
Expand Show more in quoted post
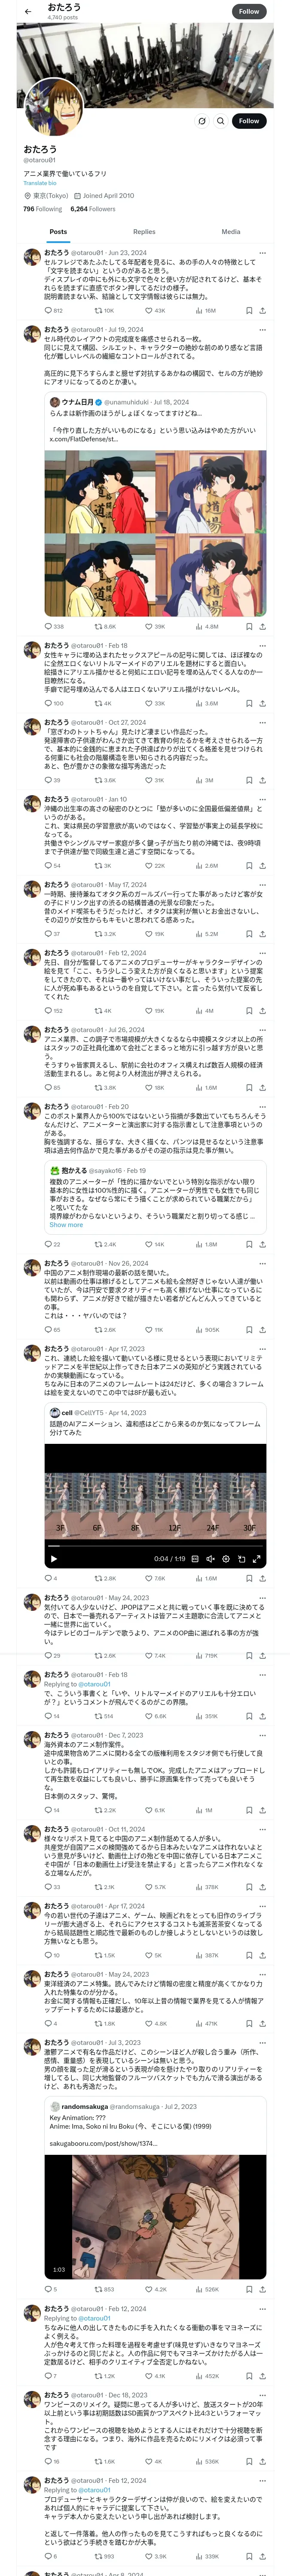pyautogui.click(x=66, y=1225)
